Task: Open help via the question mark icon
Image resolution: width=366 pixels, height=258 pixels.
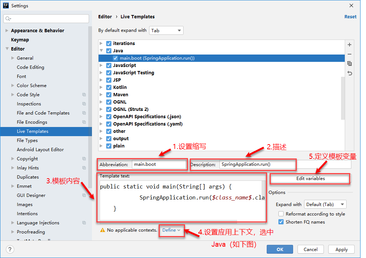Action: (x=10, y=249)
